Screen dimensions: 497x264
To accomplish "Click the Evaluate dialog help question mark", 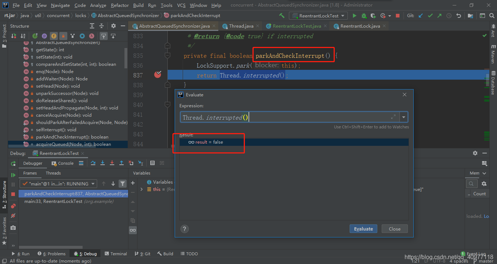I will click(x=184, y=229).
